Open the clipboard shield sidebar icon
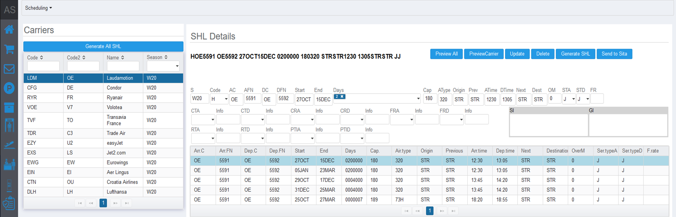Screen dimensions: 676x217 click(x=9, y=204)
